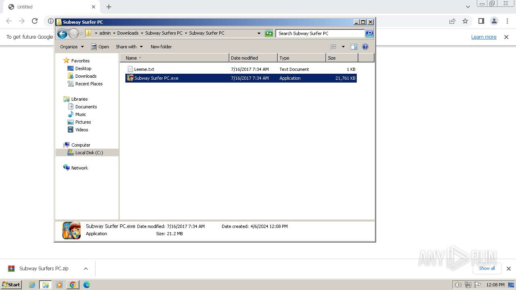Switch to Chrome via the taskbar icon
The width and height of the screenshot is (516, 290).
tap(73, 285)
